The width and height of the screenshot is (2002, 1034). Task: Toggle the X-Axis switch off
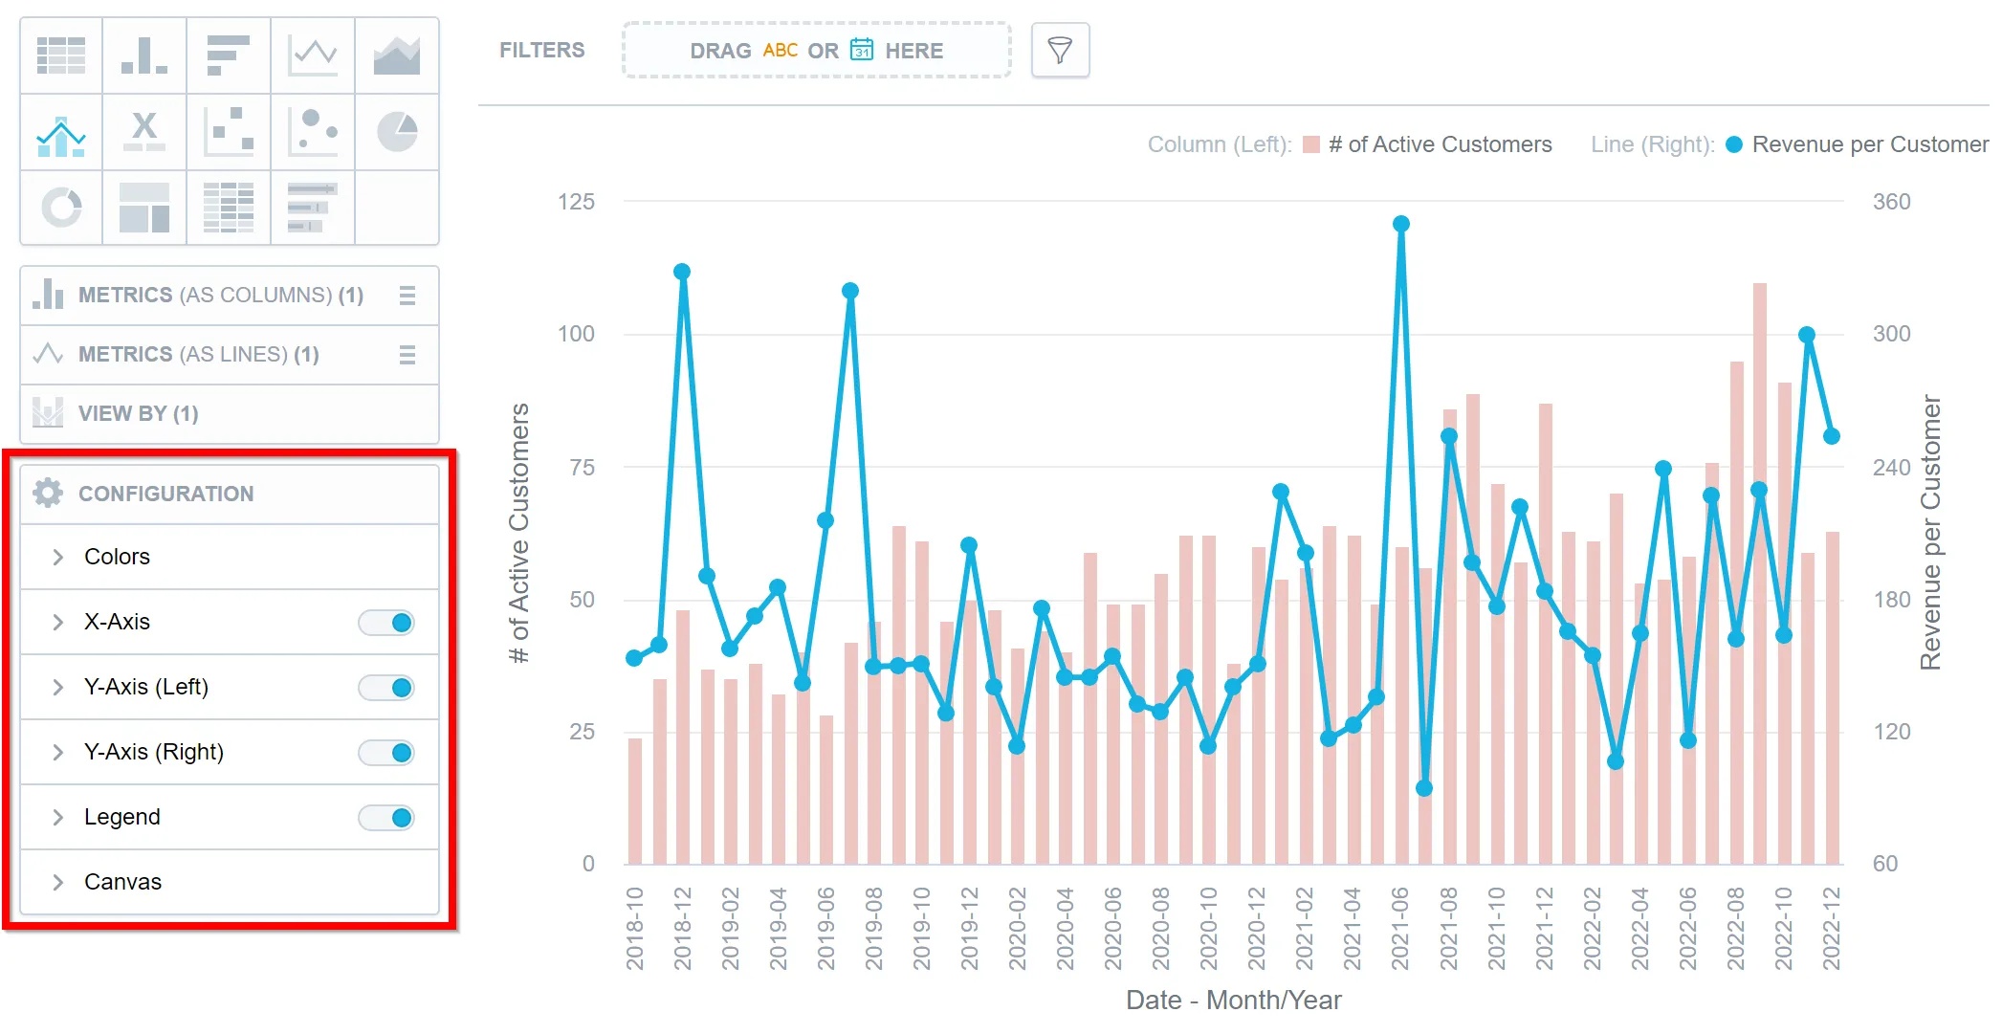[x=387, y=623]
